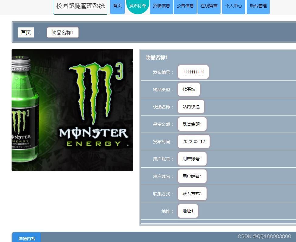Screen dimensions: 296x242
Task: Select the 发布编号 value 1111111111
Action: tap(193, 72)
